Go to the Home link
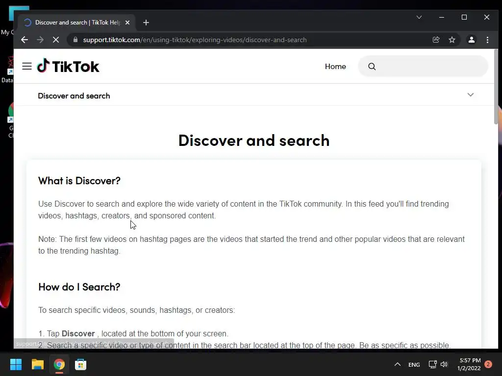Screen dimensions: 502x376 [335, 66]
